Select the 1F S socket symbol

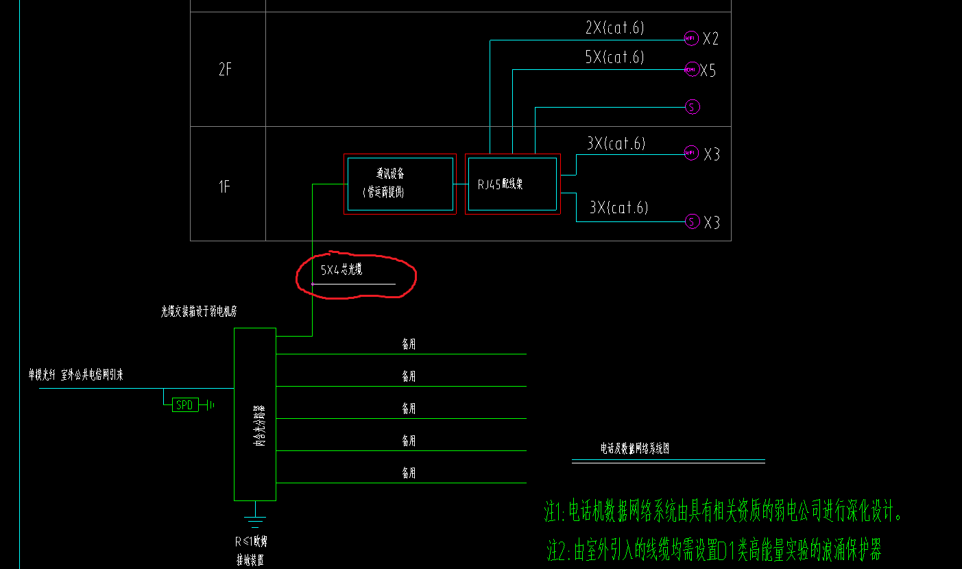tap(693, 221)
